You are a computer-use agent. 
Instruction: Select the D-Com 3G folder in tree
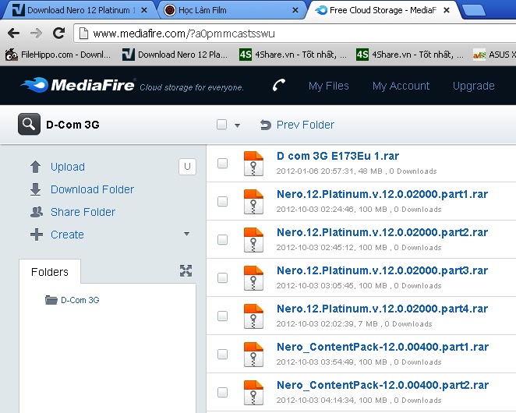click(x=80, y=300)
